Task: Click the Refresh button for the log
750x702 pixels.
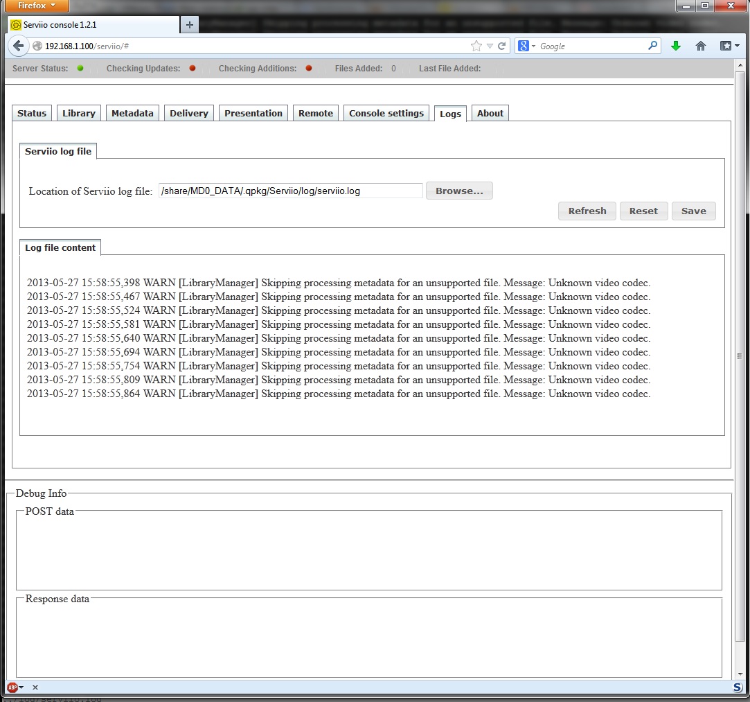Action: (587, 211)
